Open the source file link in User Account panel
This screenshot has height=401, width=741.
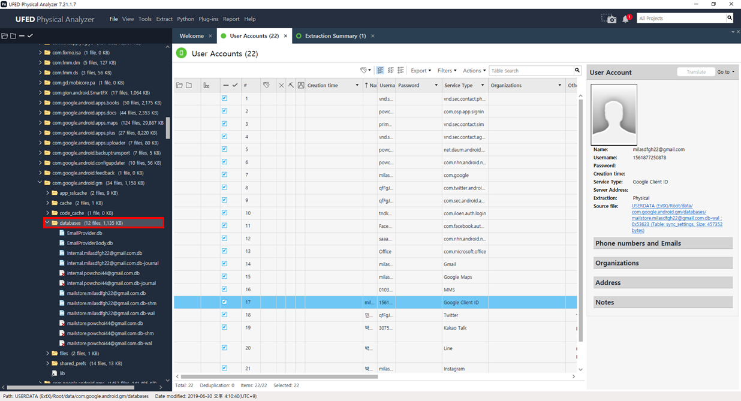tap(677, 218)
